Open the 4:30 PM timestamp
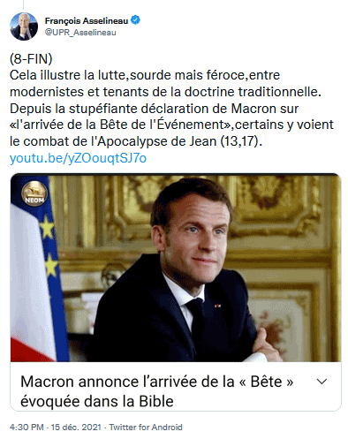Viewport: 348px width, 439px height. pos(26,427)
